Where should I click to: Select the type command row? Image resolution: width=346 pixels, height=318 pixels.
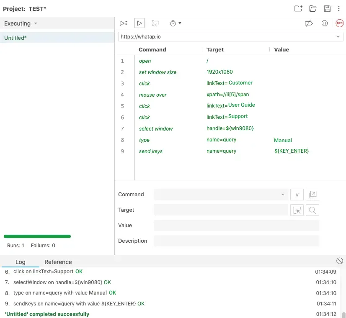pos(230,140)
